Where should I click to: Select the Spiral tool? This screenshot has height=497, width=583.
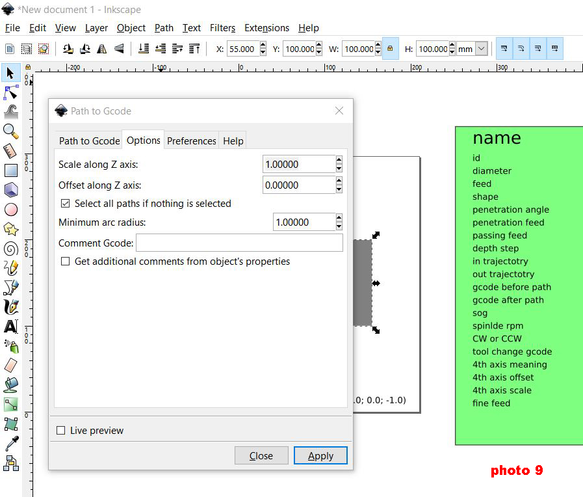point(10,248)
